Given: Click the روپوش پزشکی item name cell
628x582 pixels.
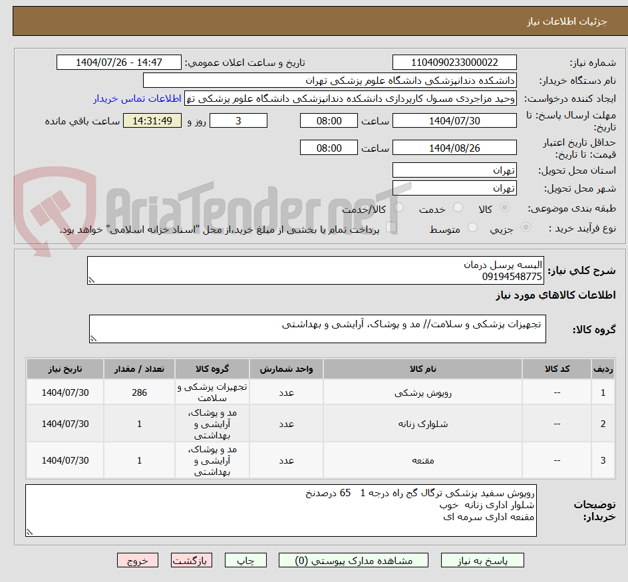Looking at the screenshot, I should tap(422, 392).
